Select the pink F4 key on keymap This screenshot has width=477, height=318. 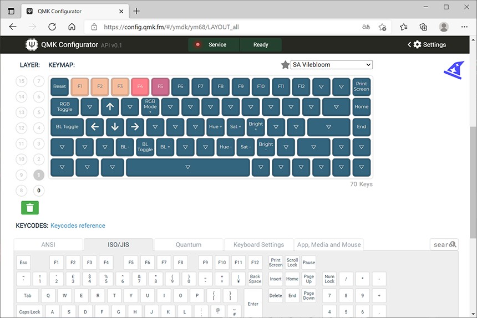tap(140, 86)
